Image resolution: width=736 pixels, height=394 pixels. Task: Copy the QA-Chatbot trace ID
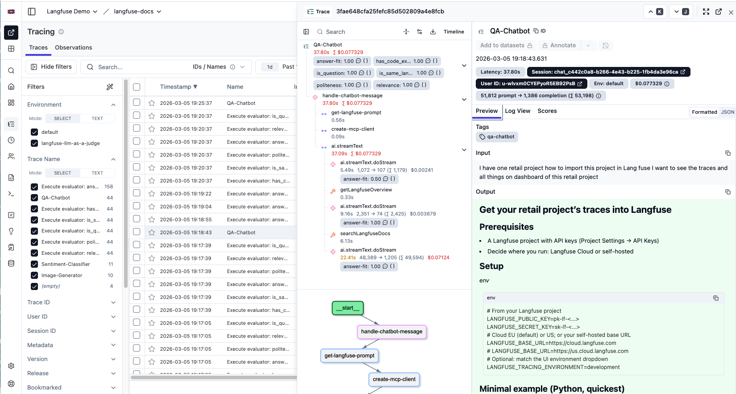point(540,31)
